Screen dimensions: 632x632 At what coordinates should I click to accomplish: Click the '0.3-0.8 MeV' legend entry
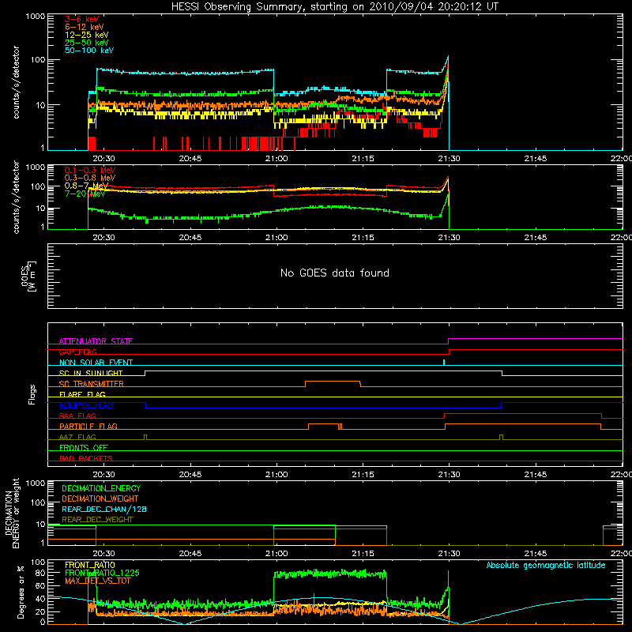pyautogui.click(x=90, y=178)
